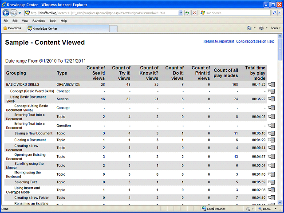Screen dimensions: 284x213
Task: Open detail icon for Concept (Using Basic Document Skills) row
Action: tap(272, 108)
